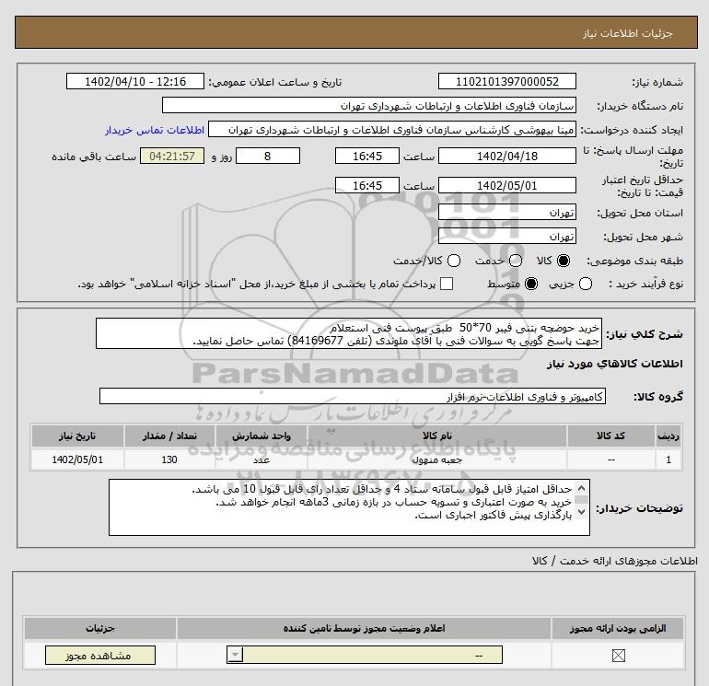This screenshot has width=709, height=686.
Task: Click the اطلاعات کالاهای مورد نیاز heading
Action: coord(615,364)
